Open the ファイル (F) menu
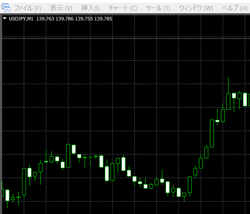Screen dimensions: 250x214 pyautogui.click(x=27, y=8)
